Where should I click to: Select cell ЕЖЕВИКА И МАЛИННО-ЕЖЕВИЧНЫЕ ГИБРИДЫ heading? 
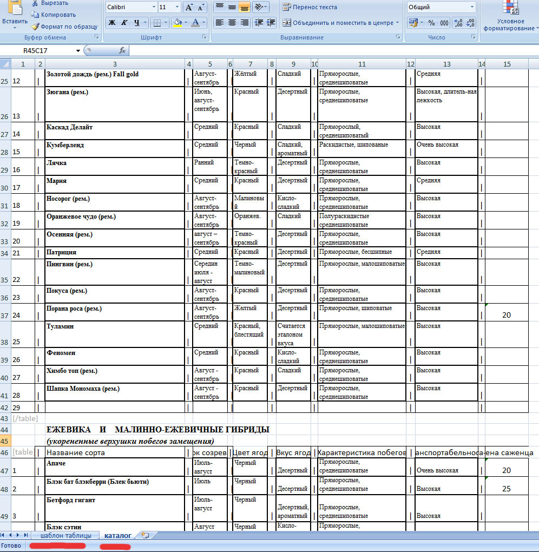point(158,430)
